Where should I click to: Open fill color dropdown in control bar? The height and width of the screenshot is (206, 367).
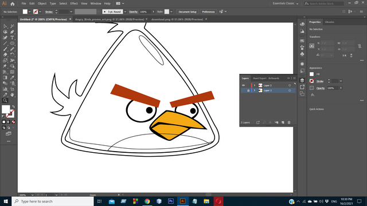point(29,11)
